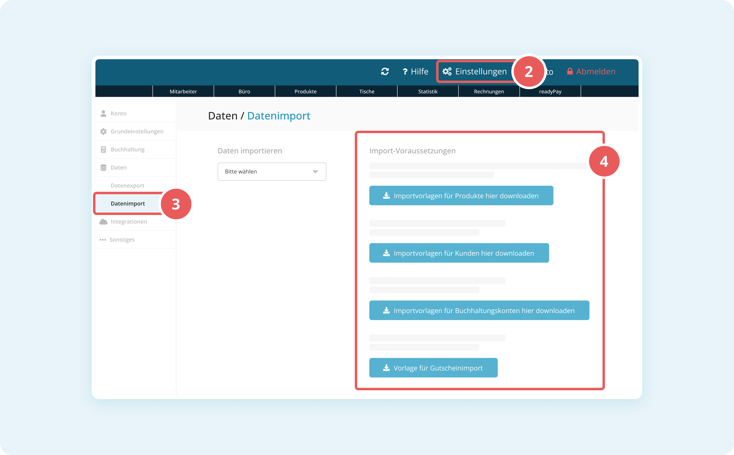The width and height of the screenshot is (734, 455).
Task: Open the Bitte wählen dropdown
Action: tap(272, 172)
